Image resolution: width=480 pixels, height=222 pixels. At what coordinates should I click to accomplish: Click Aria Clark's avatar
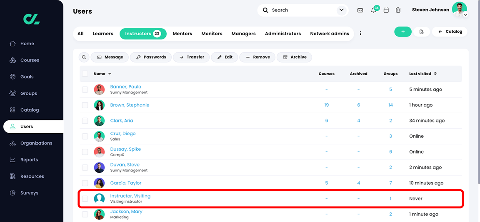point(99,121)
